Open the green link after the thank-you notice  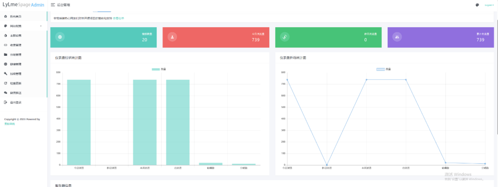(x=119, y=18)
